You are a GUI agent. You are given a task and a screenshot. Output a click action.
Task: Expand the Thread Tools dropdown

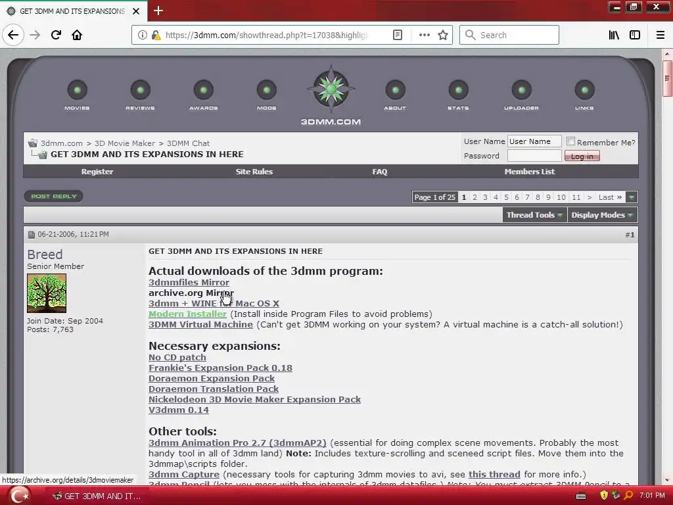click(534, 215)
